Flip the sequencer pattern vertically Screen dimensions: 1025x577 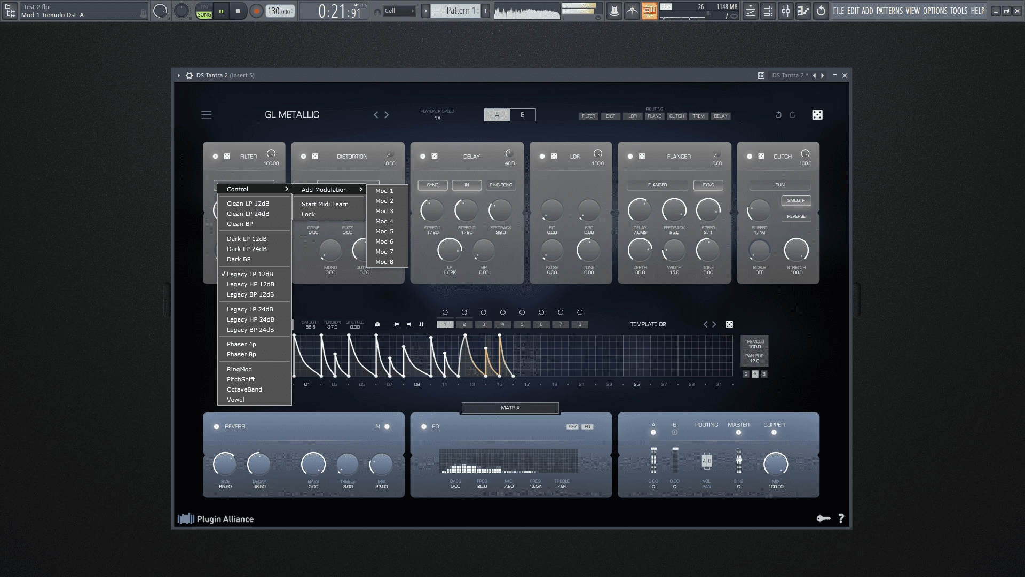click(421, 324)
